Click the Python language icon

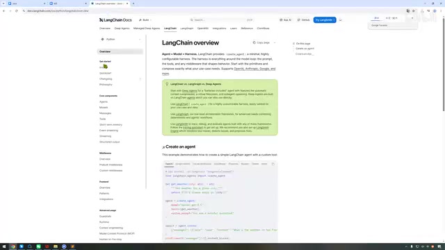click(x=102, y=40)
